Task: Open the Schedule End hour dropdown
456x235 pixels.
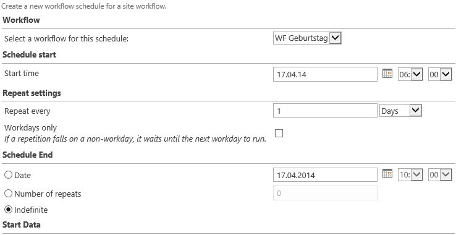Action: click(410, 175)
